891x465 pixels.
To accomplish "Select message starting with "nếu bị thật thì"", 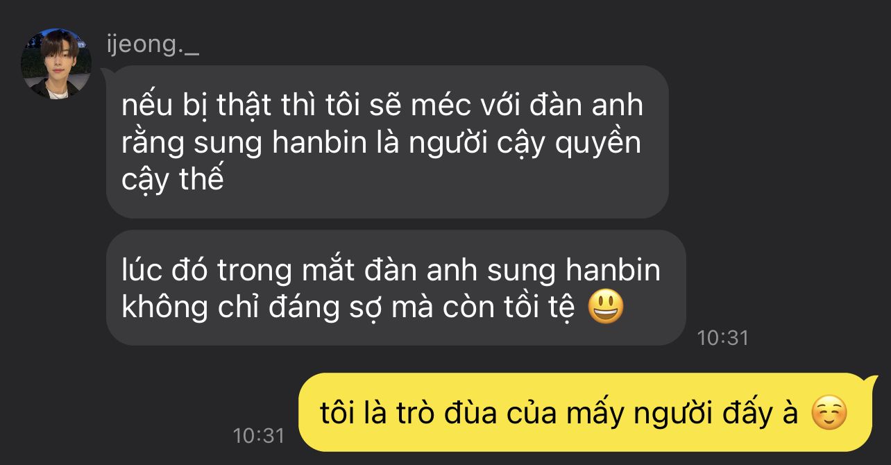I will 387,142.
